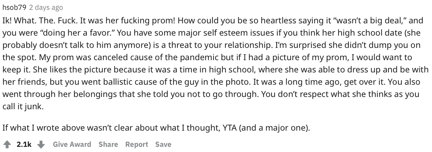Save this comment

point(163,144)
